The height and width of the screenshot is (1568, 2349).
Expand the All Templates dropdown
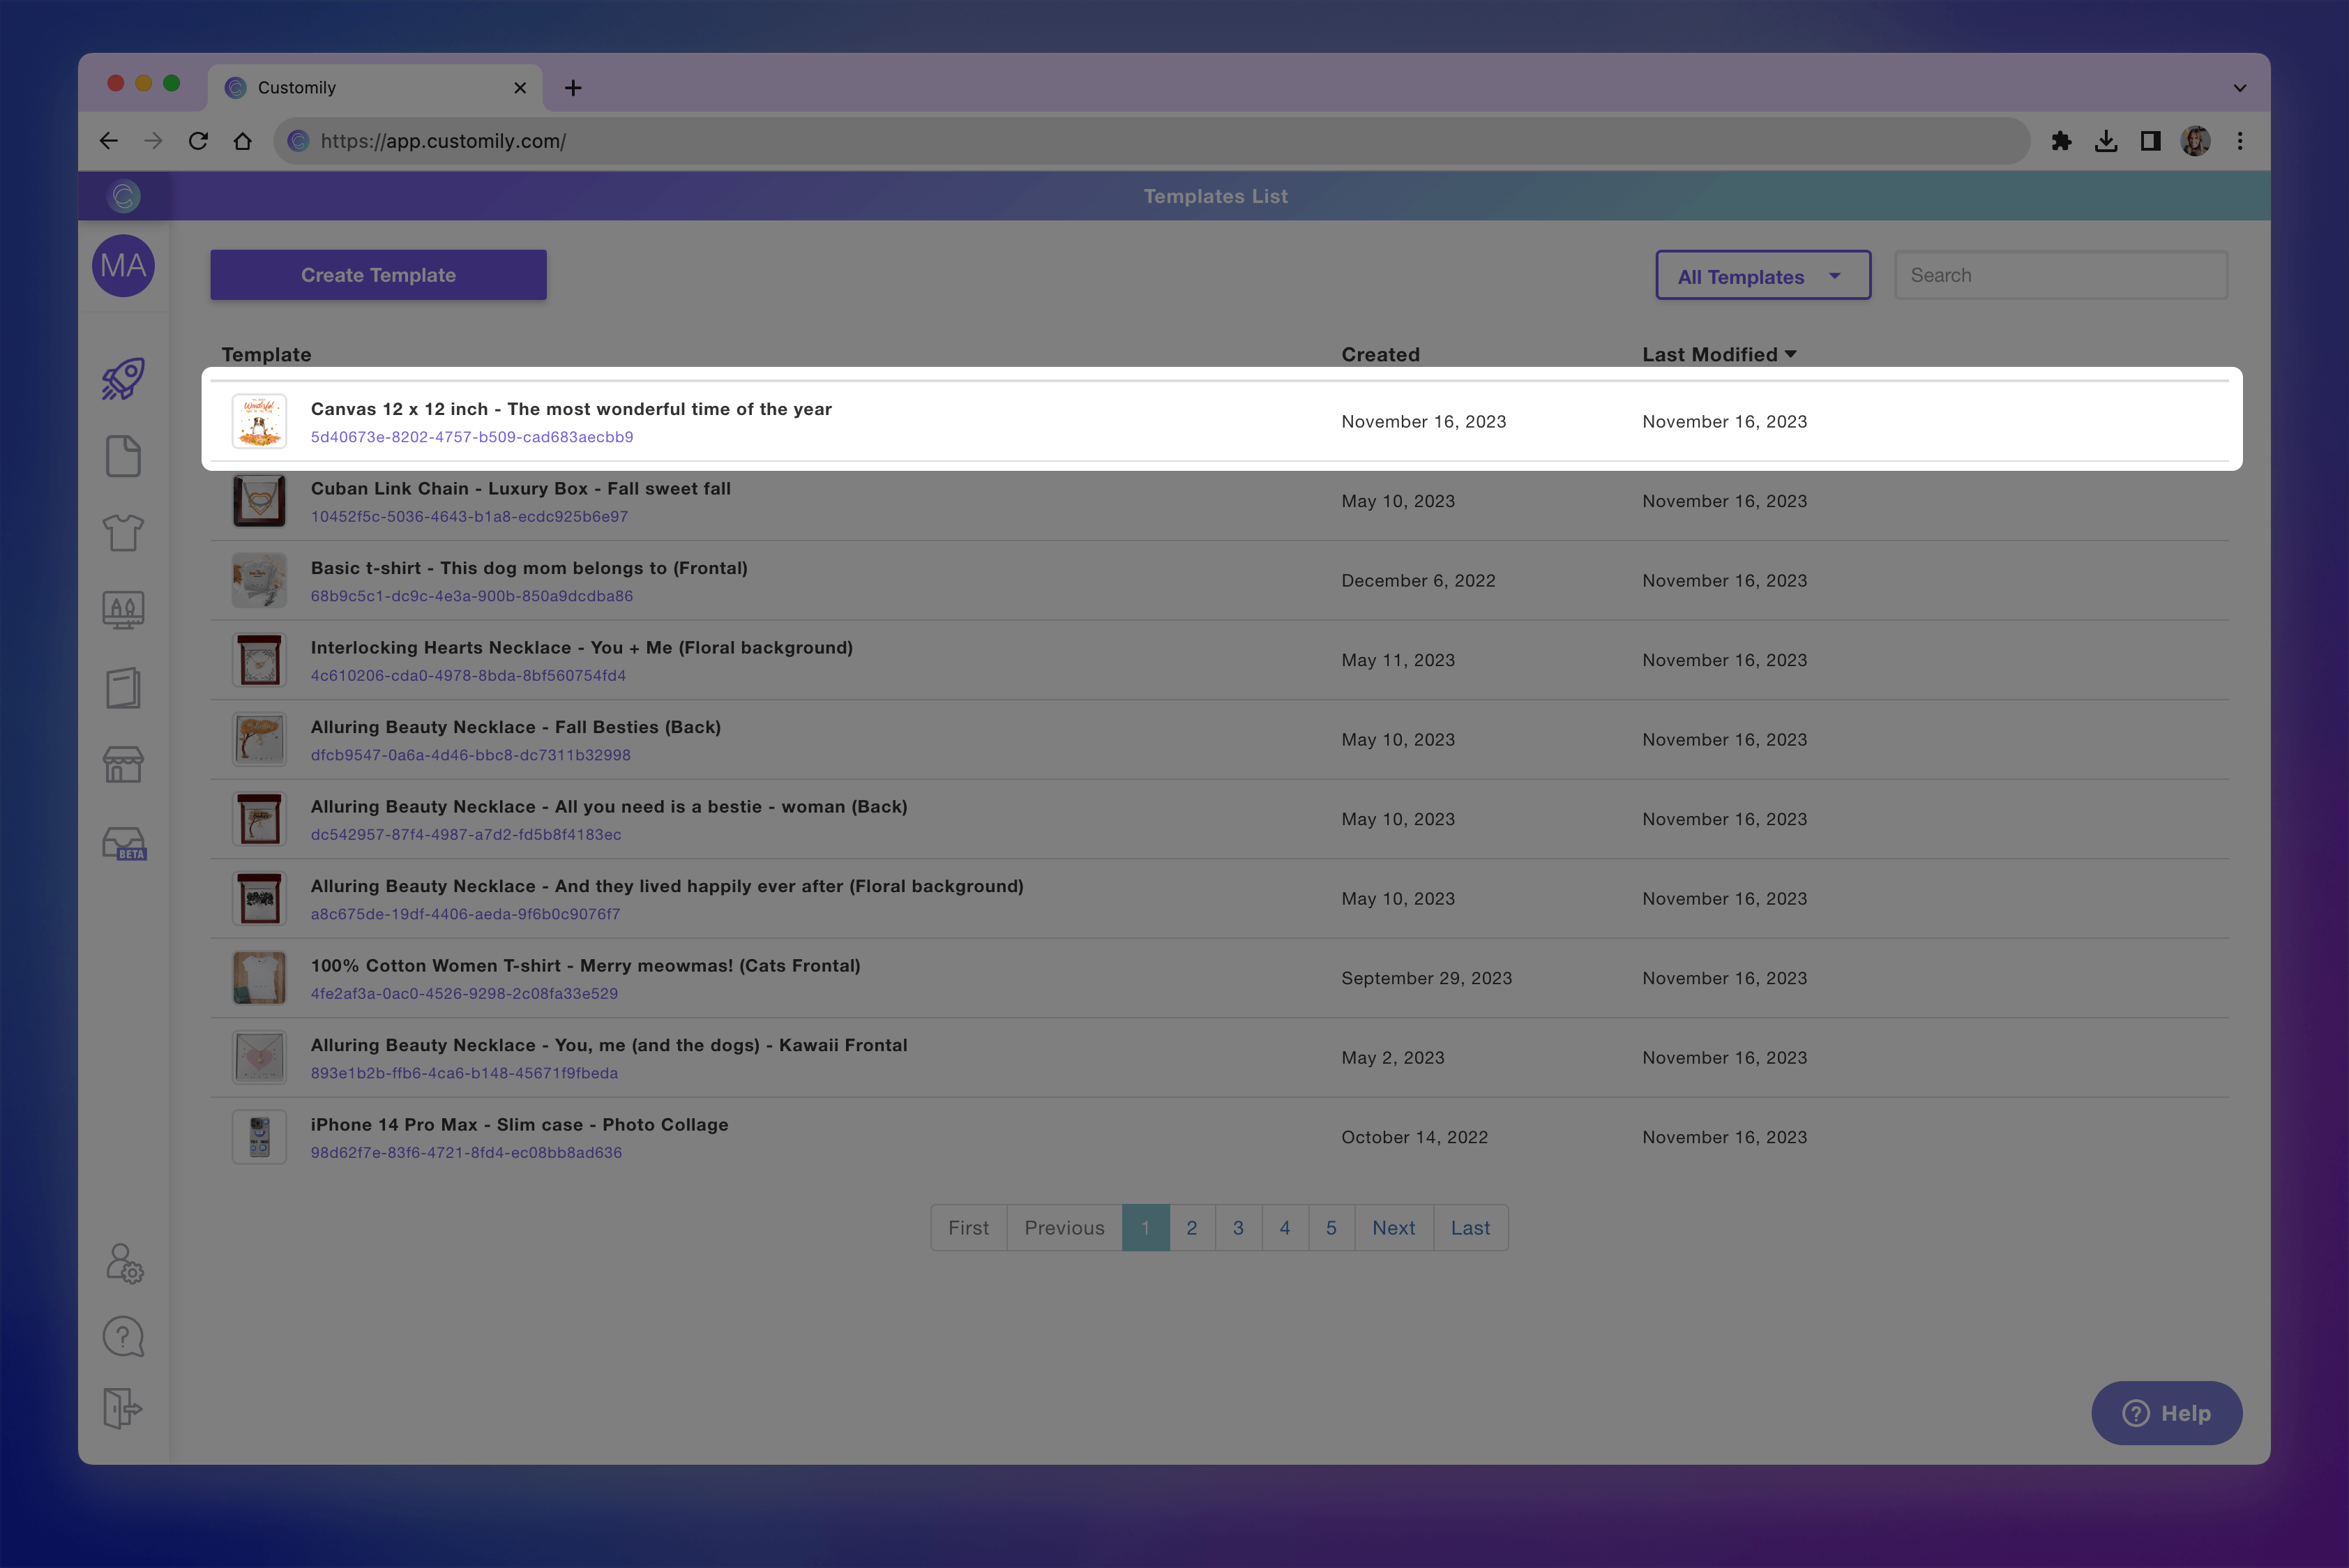click(1762, 276)
